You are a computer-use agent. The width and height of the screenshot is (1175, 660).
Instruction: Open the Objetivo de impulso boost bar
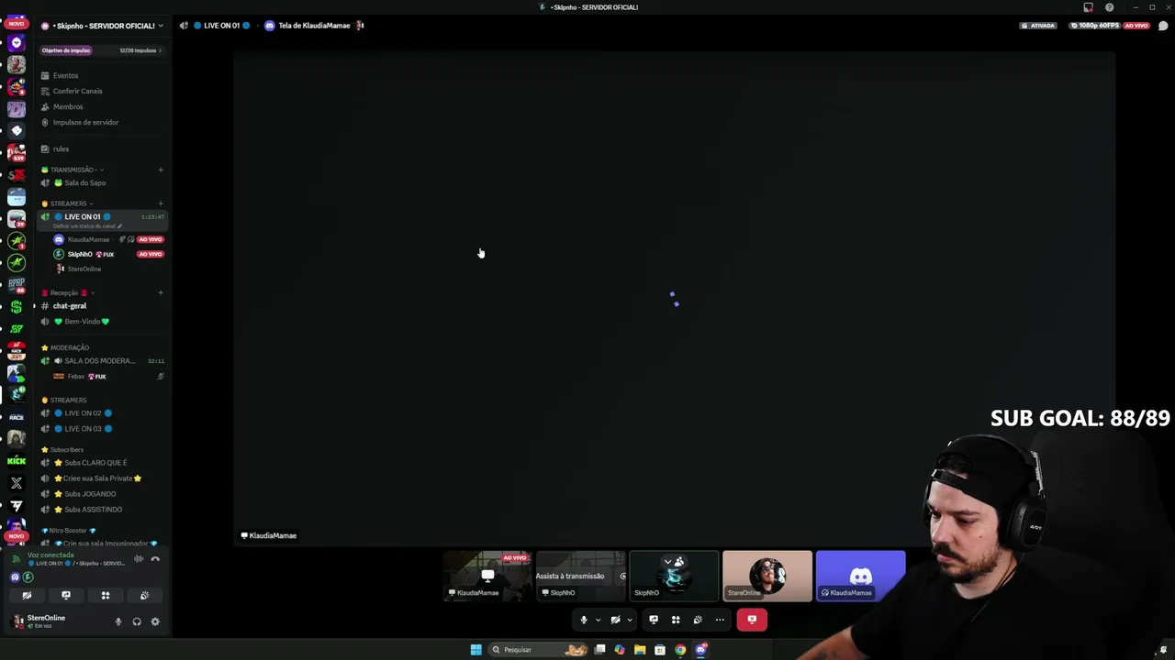pos(102,50)
